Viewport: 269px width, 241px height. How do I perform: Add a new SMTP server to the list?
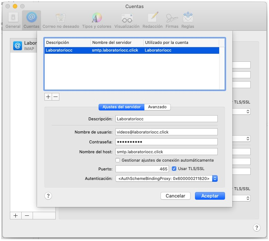48,97
